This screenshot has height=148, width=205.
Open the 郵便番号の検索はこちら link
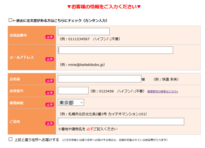click(x=162, y=91)
